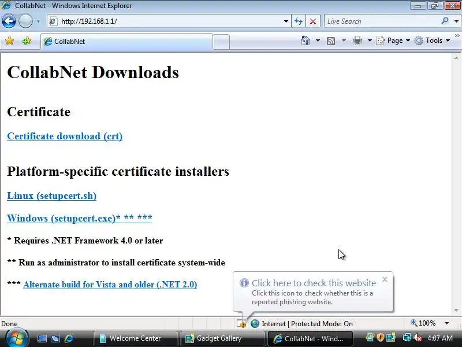Expand the address bar URL history dropdown
462x347 pixels.
point(286,21)
